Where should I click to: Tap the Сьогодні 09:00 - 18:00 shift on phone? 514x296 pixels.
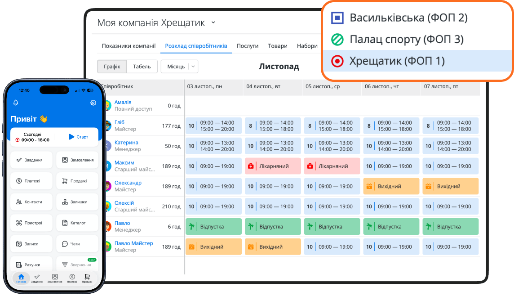coord(32,137)
